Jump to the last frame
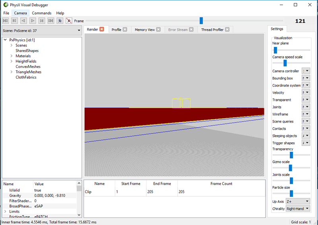The width and height of the screenshot is (318, 225). click(x=50, y=21)
